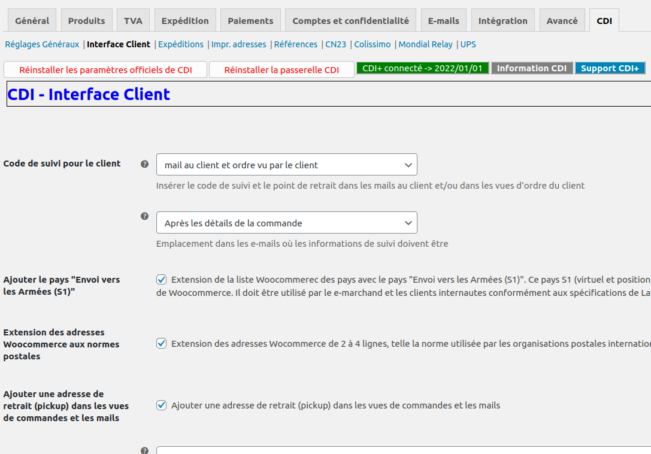
Task: Open the tracking code mode dropdown
Action: coord(286,165)
